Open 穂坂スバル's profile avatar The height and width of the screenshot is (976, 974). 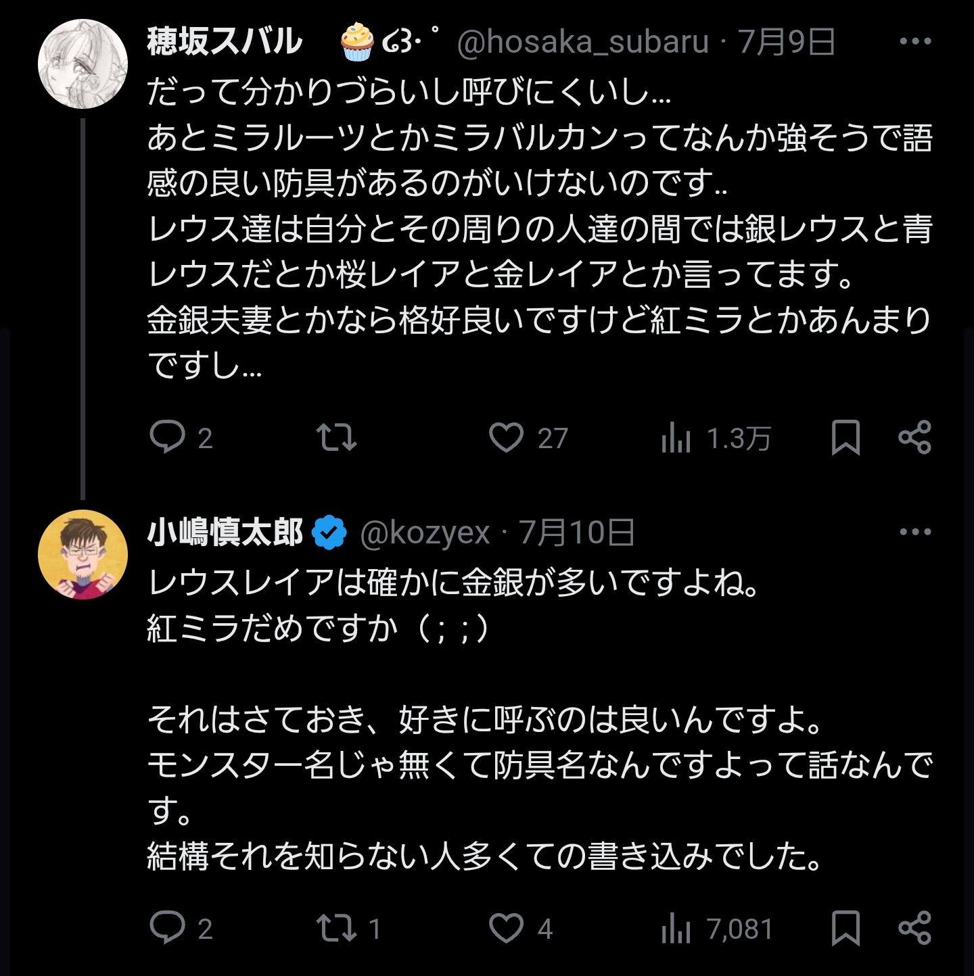pyautogui.click(x=83, y=64)
